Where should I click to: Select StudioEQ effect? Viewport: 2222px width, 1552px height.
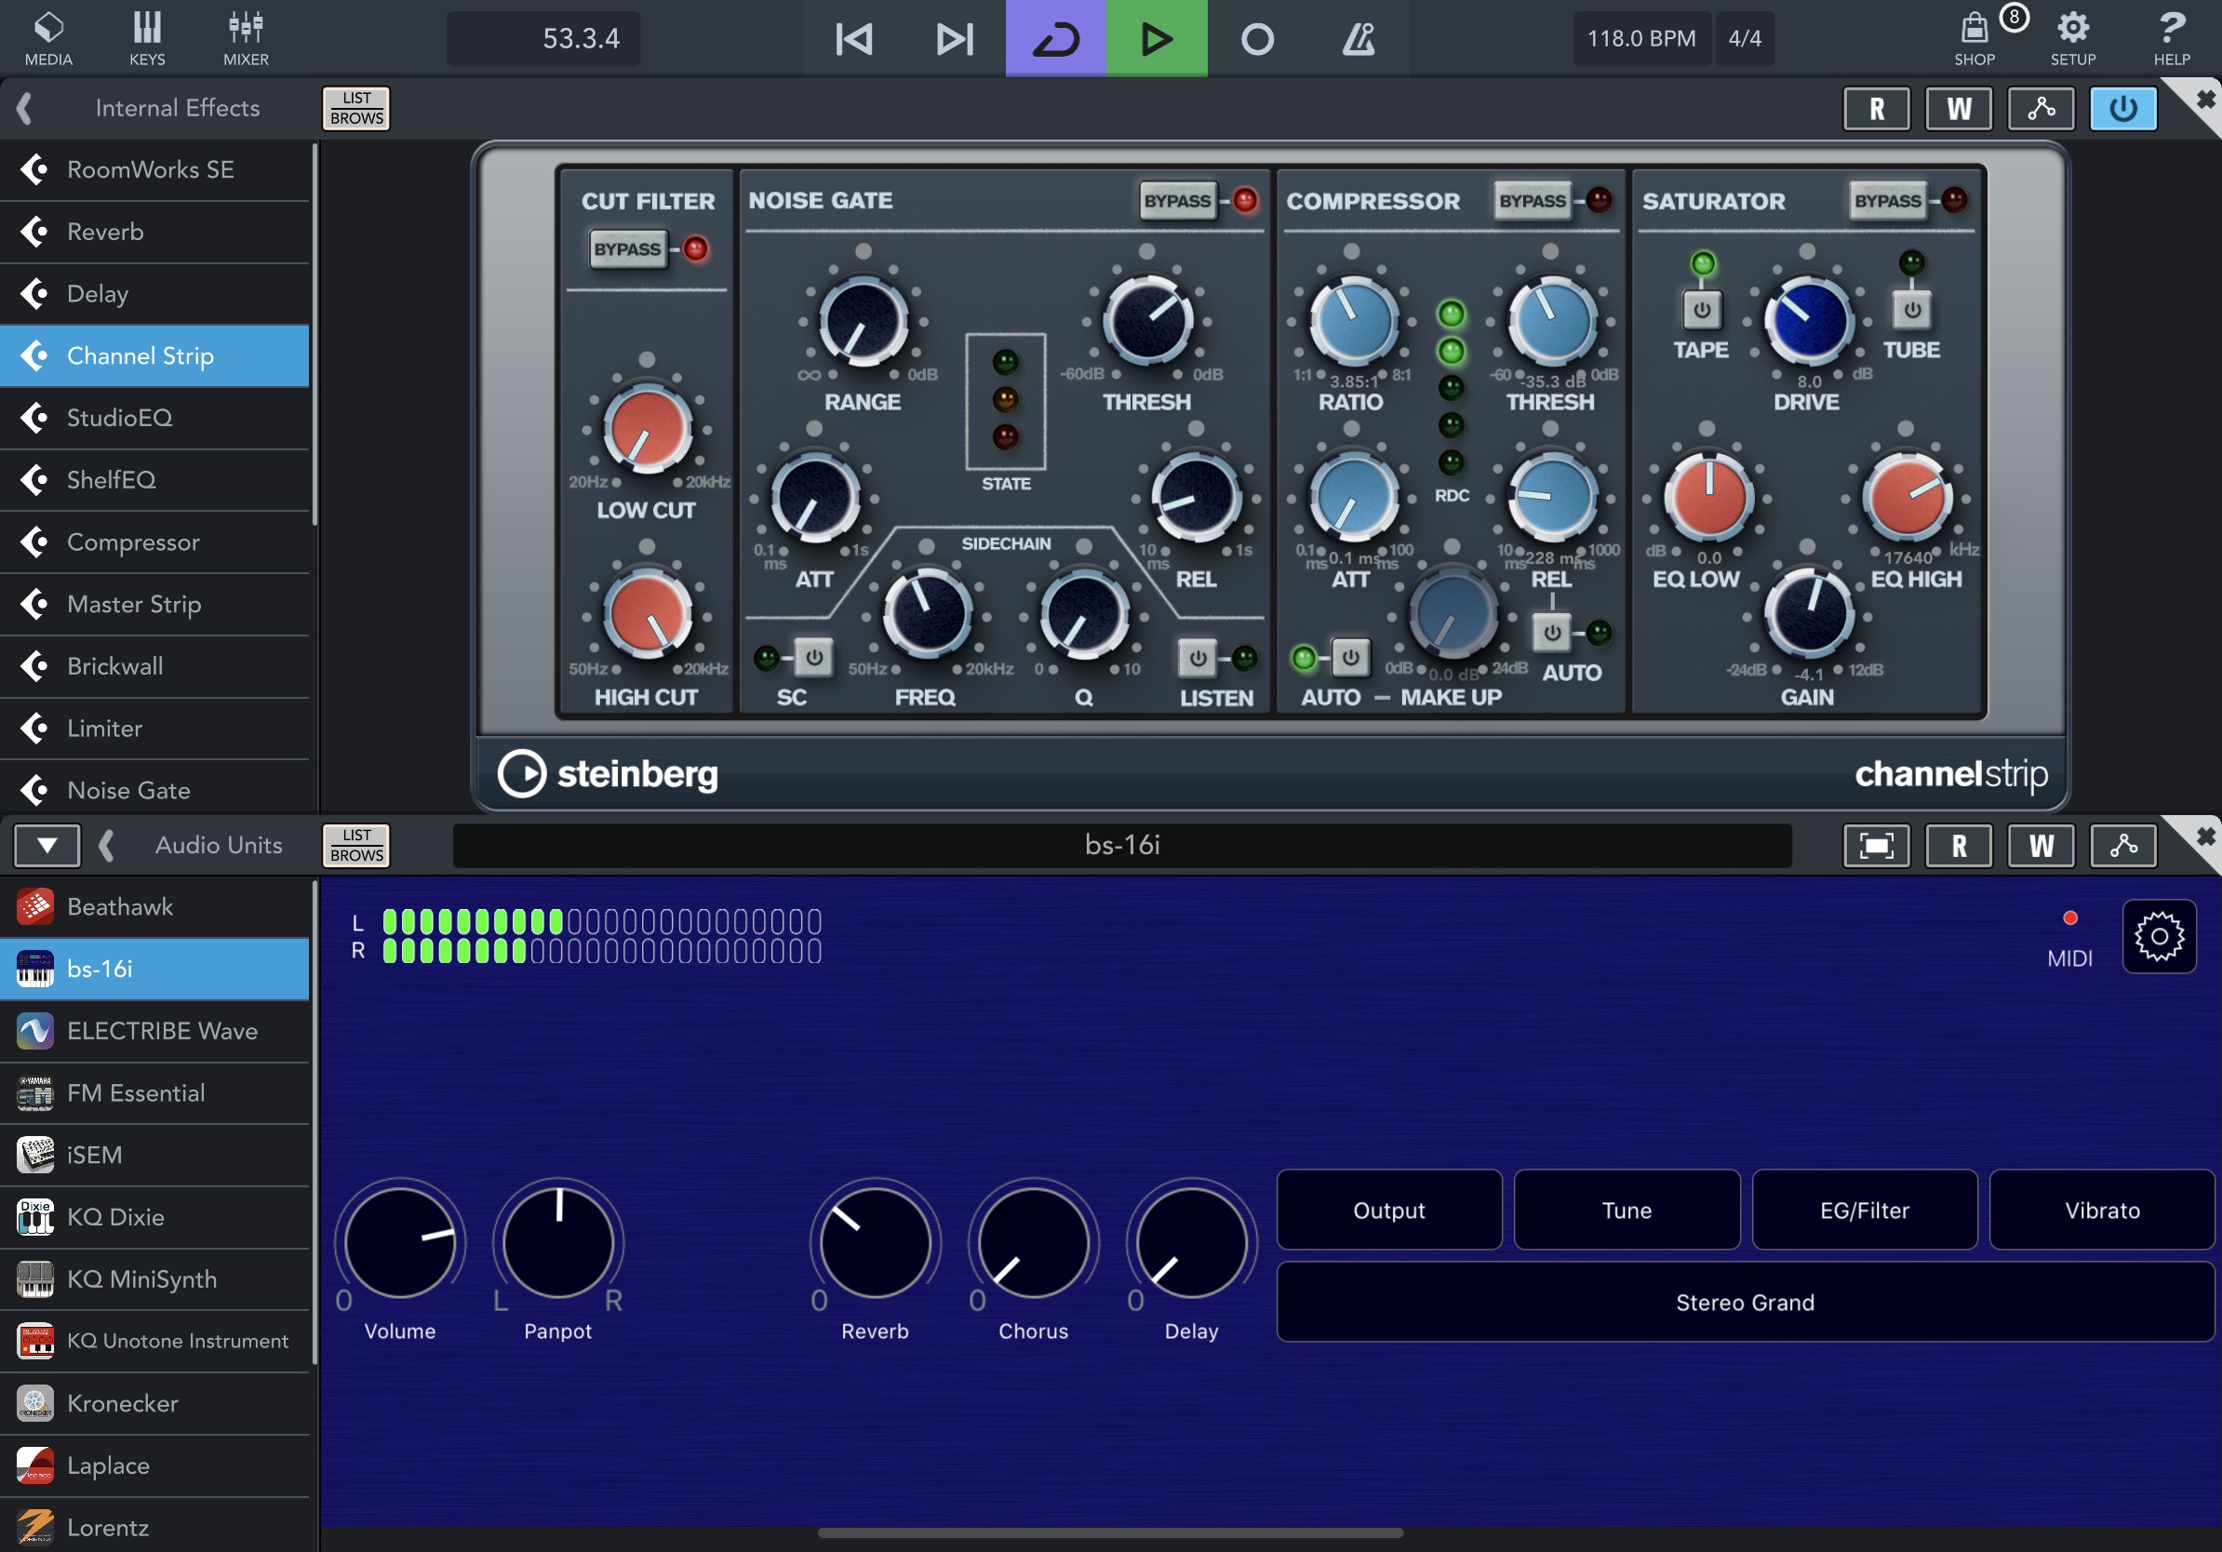pyautogui.click(x=154, y=418)
